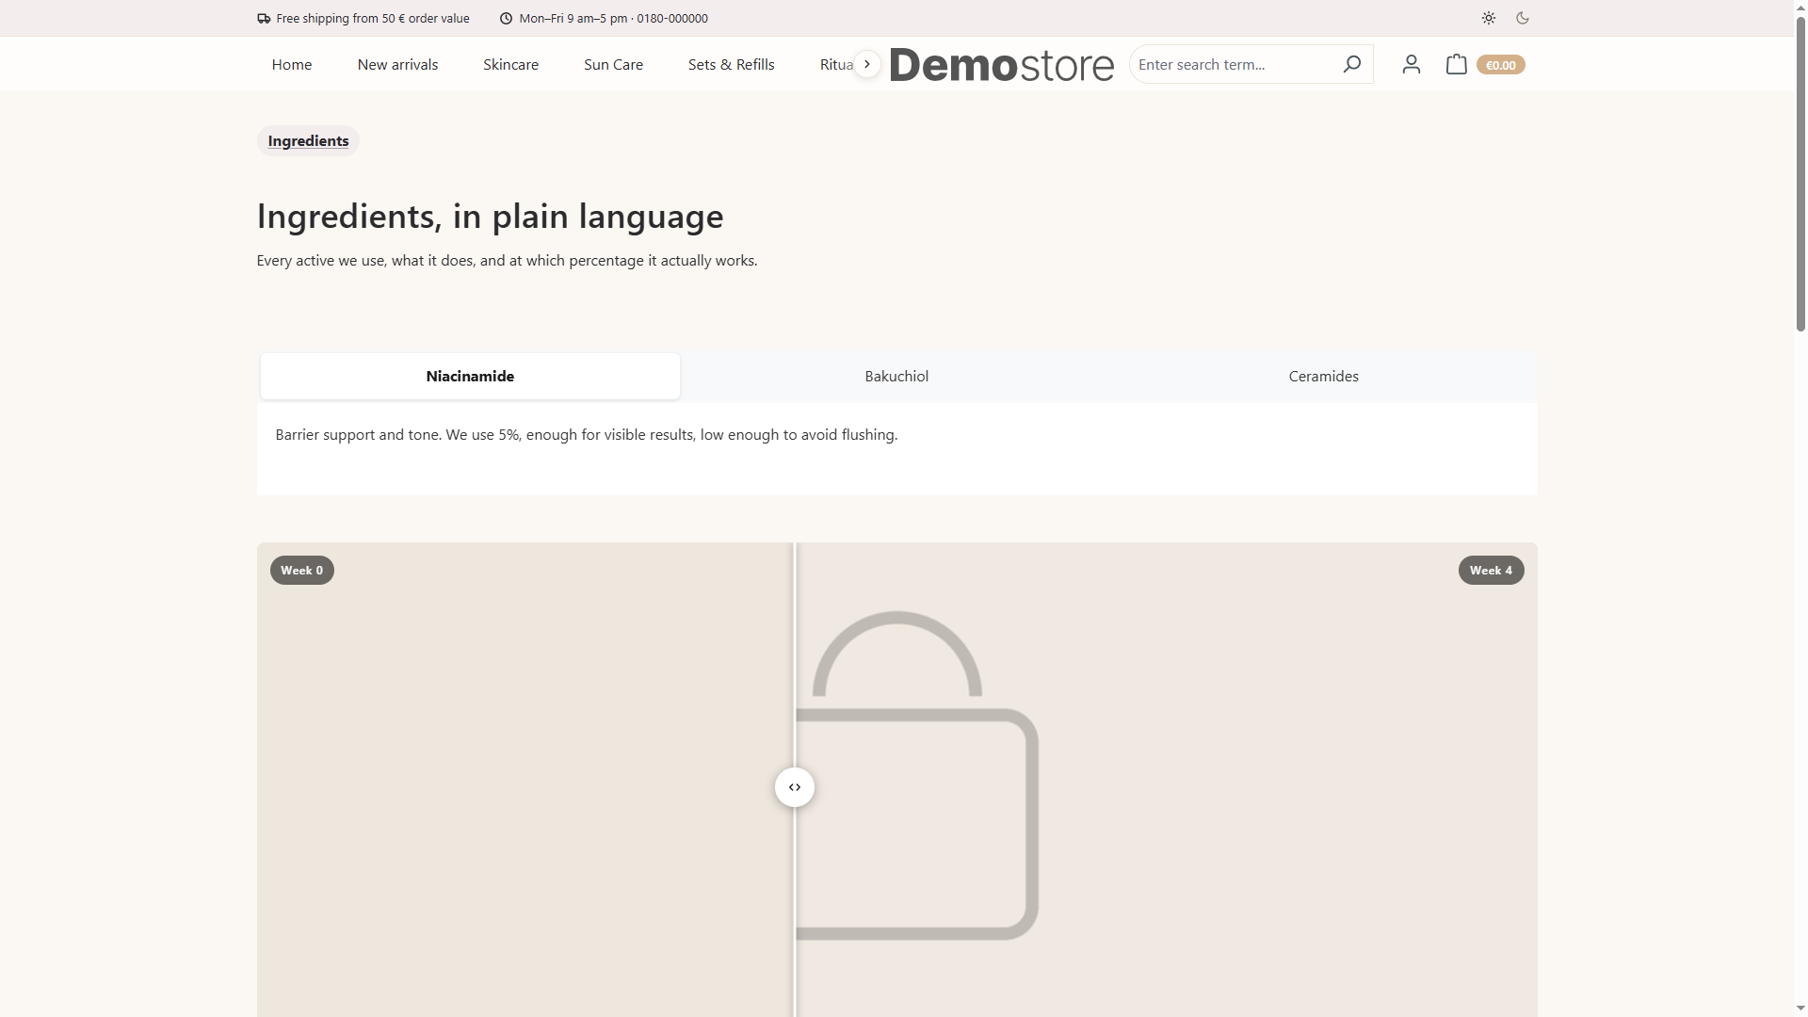Click the 'Ingredients, in plain language' heading

[x=490, y=216]
